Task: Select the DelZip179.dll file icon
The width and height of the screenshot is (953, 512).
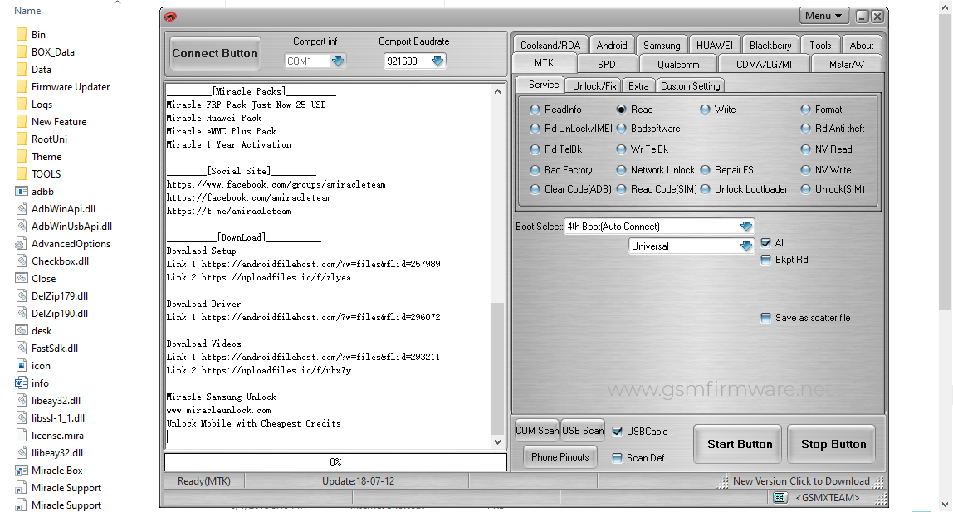Action: (22, 295)
